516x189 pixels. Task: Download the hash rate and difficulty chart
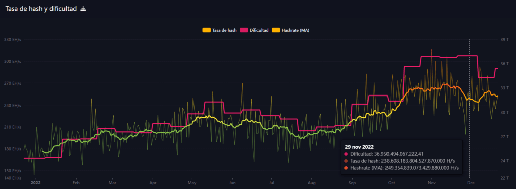pyautogui.click(x=83, y=9)
